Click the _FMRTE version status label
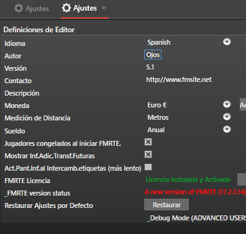 coord(37,193)
